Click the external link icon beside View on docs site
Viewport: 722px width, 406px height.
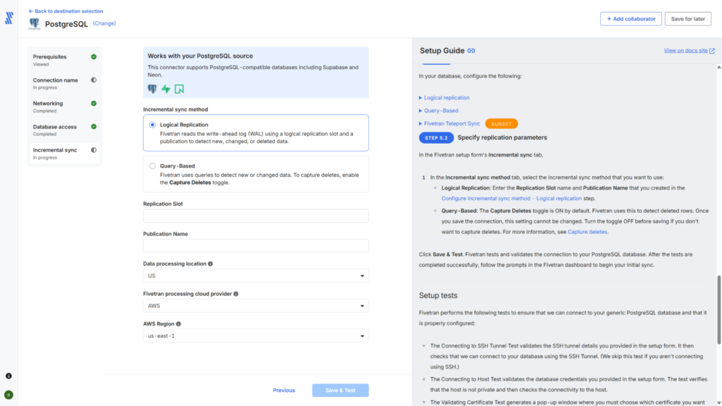point(712,51)
